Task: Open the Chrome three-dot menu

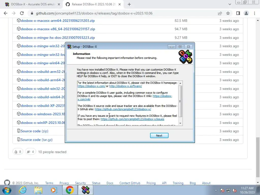Action: (x=254, y=13)
